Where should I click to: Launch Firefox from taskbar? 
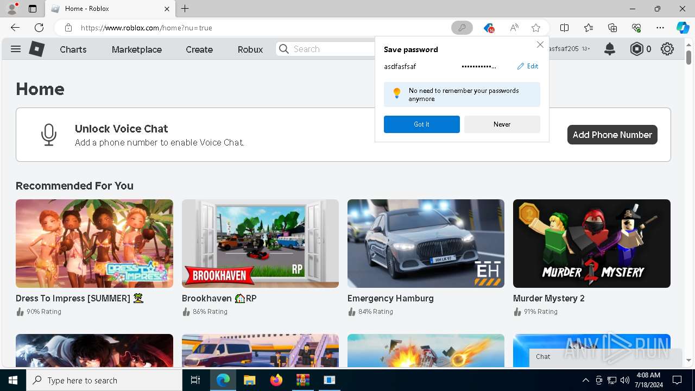[276, 380]
